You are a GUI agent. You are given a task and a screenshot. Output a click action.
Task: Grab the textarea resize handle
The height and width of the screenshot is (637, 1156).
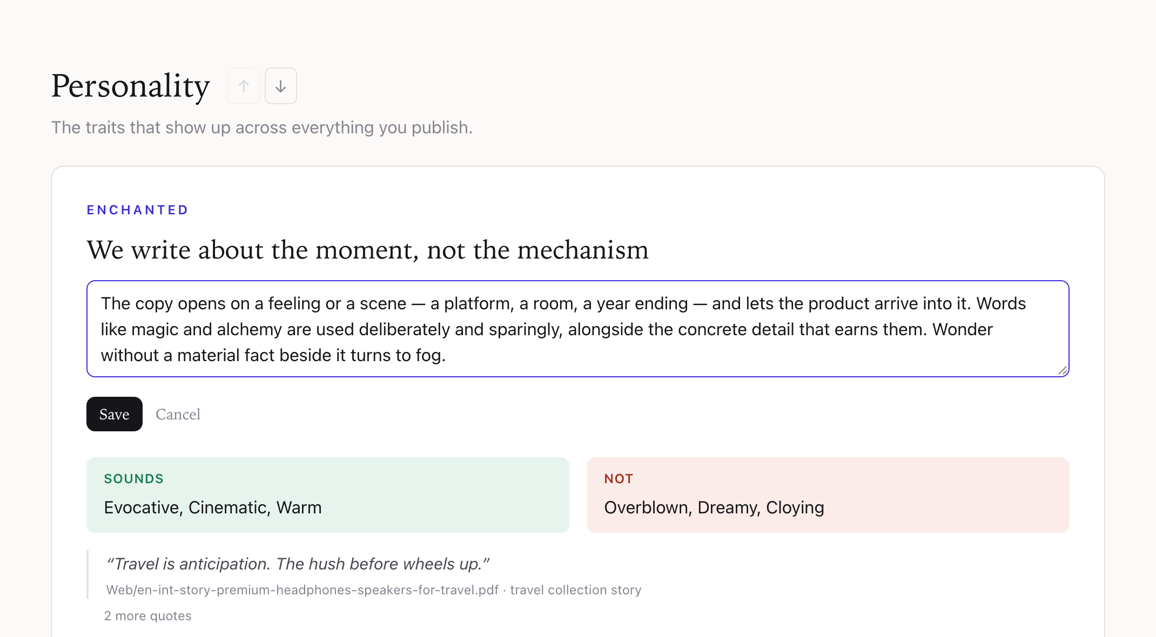coord(1062,370)
